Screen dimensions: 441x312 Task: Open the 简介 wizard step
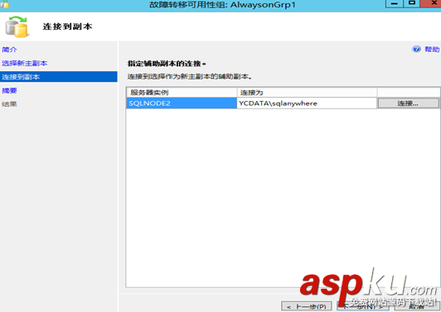(x=9, y=50)
